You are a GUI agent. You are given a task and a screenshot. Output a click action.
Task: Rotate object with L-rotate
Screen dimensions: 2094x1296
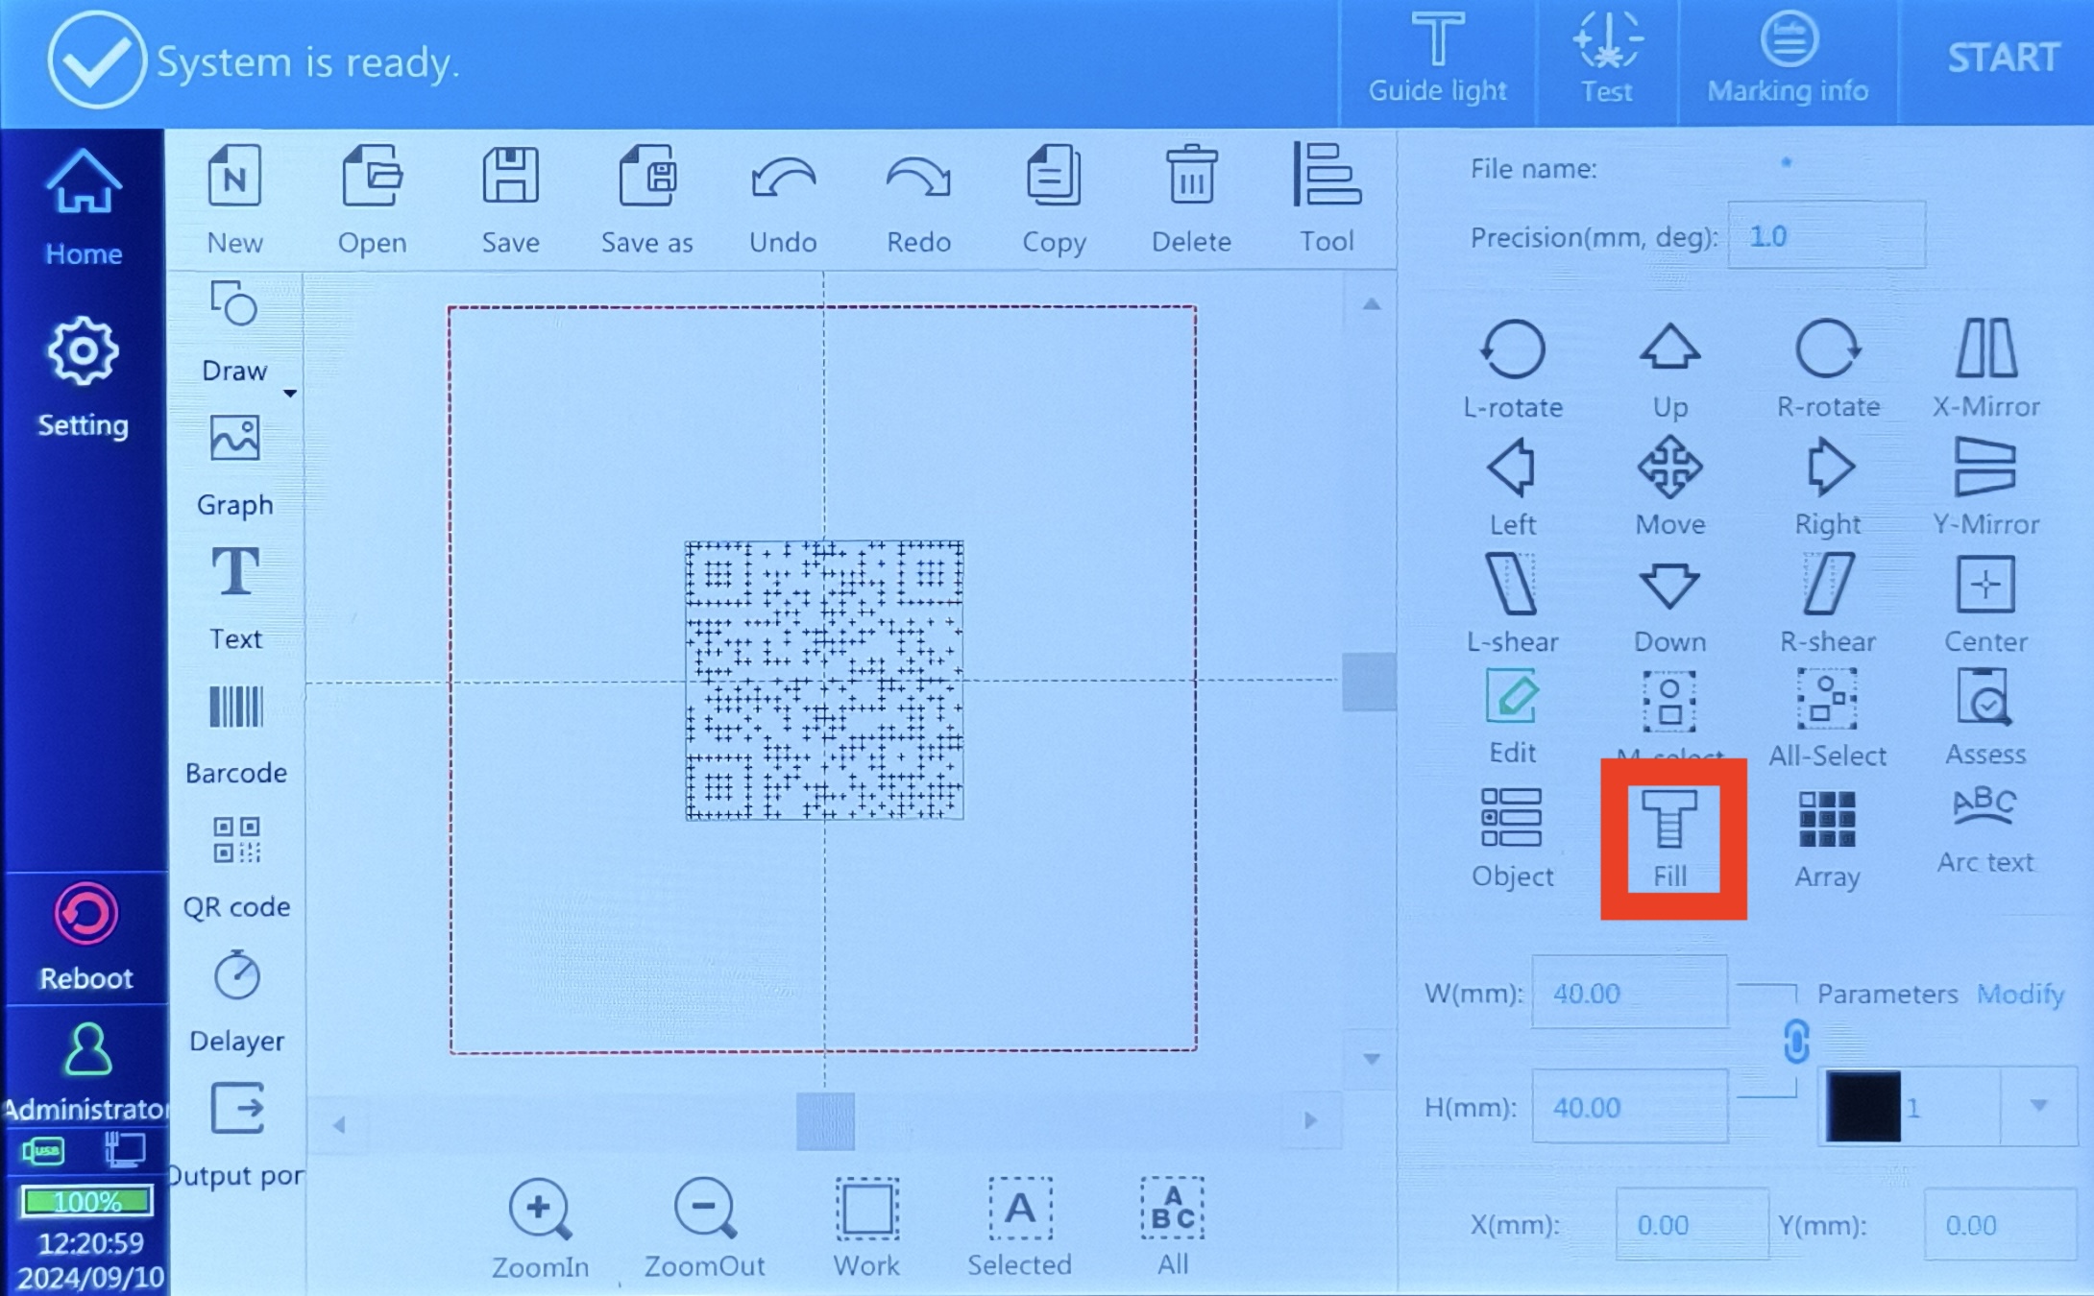click(1513, 369)
